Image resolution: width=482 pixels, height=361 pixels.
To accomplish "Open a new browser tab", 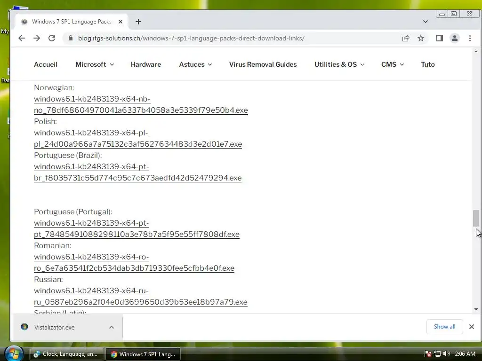I will 138,22.
